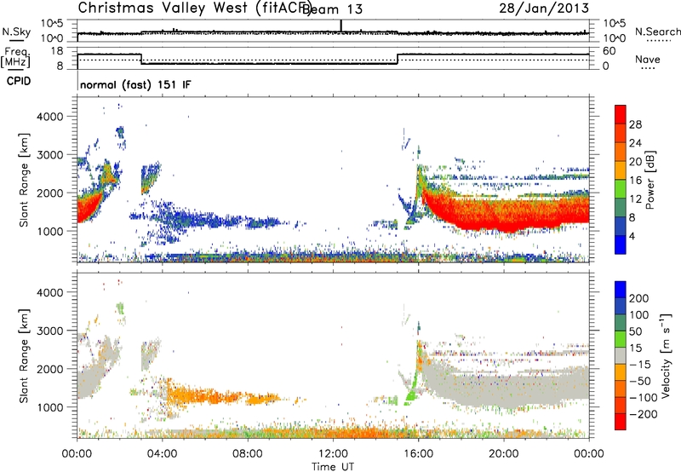Image resolution: width=681 pixels, height=472 pixels.
Task: Click the blue top segment of velocity colorbar
Action: pyautogui.click(x=621, y=290)
